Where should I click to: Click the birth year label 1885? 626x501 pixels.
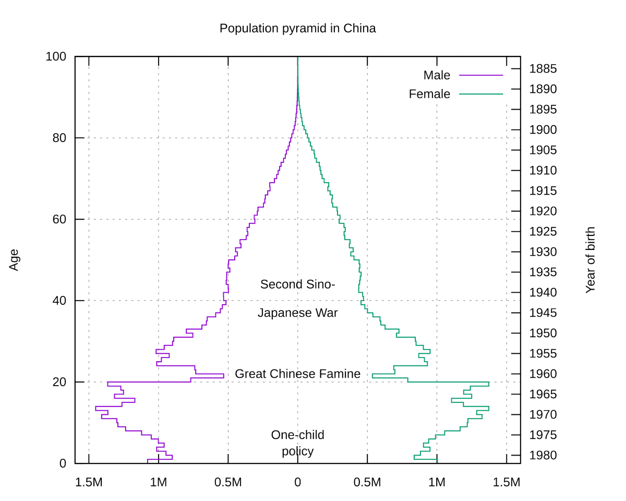tap(543, 69)
